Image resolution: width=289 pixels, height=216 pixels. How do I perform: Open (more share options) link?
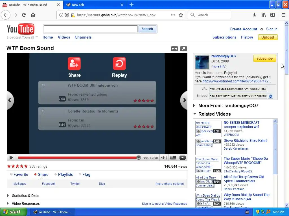tap(170, 184)
